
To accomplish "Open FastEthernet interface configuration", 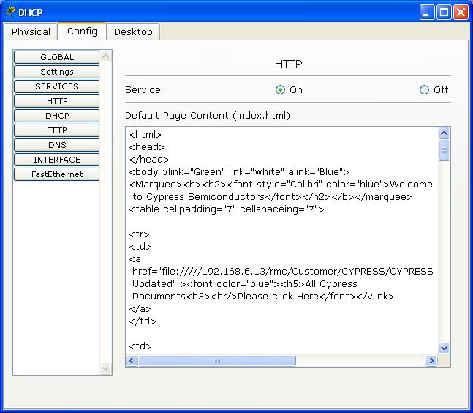I will click(57, 174).
